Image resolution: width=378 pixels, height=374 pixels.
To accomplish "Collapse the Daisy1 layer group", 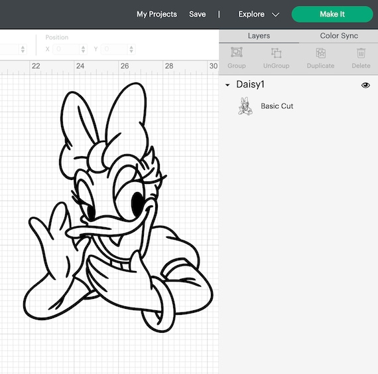I will (227, 85).
